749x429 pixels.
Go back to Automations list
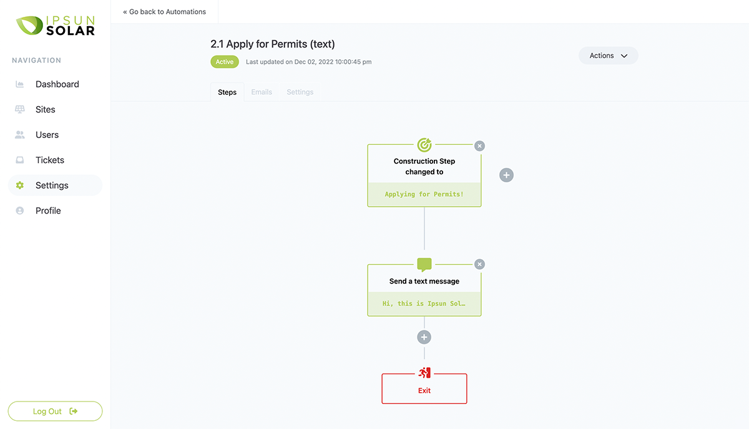(165, 12)
